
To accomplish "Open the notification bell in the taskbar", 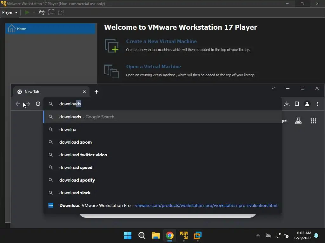I will click(316, 235).
